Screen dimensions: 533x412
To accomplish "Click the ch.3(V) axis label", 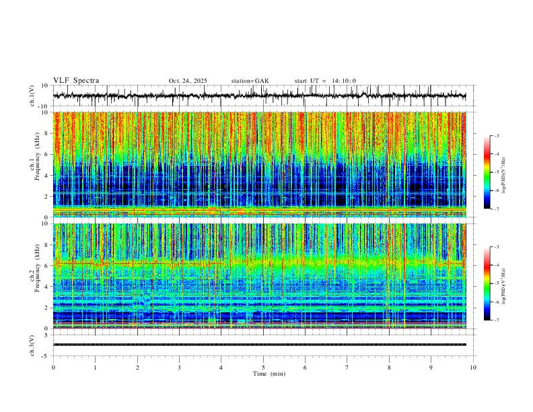I will [x=32, y=345].
